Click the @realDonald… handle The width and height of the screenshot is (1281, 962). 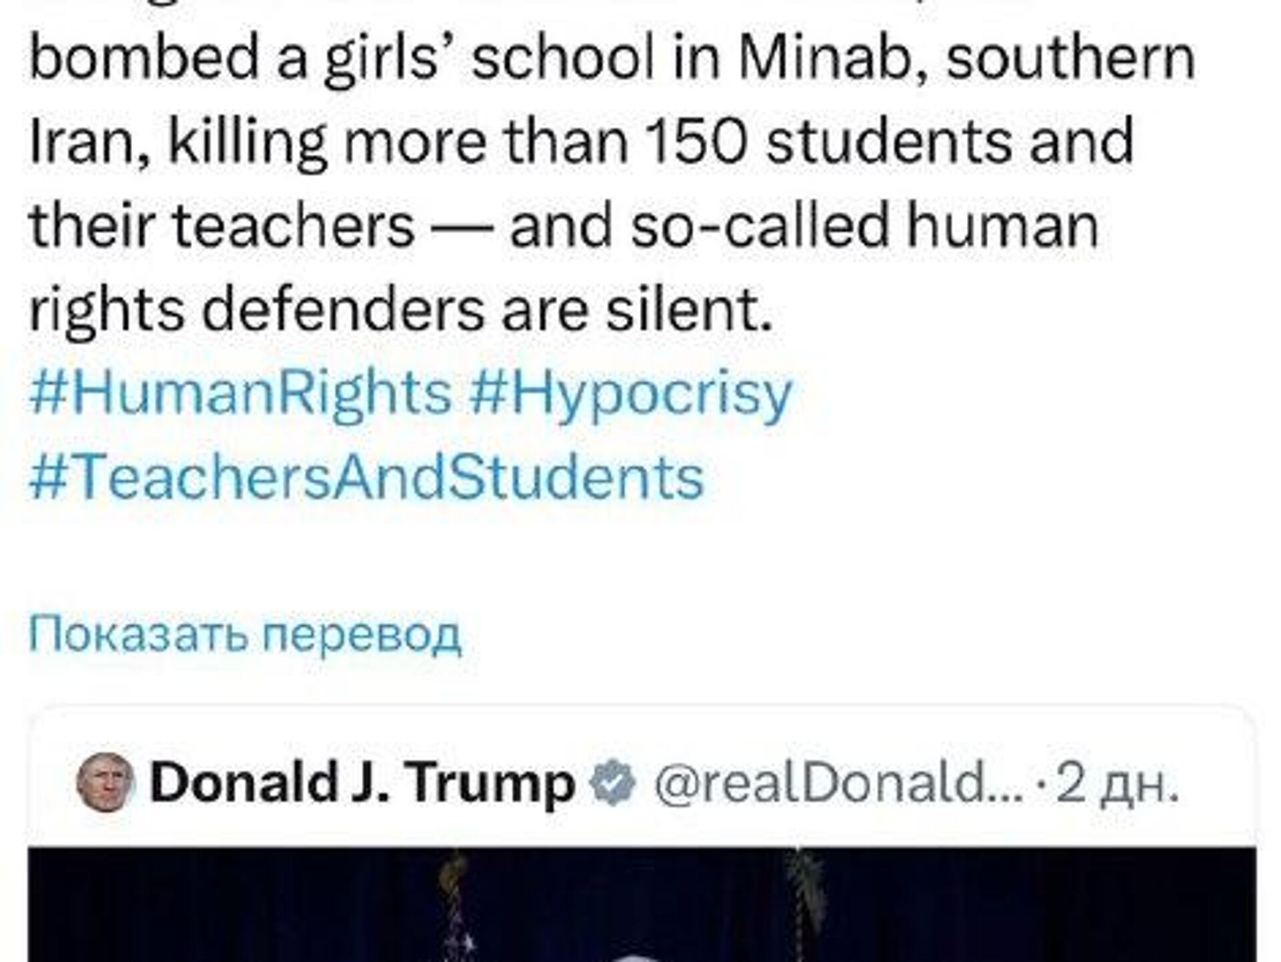click(x=839, y=783)
